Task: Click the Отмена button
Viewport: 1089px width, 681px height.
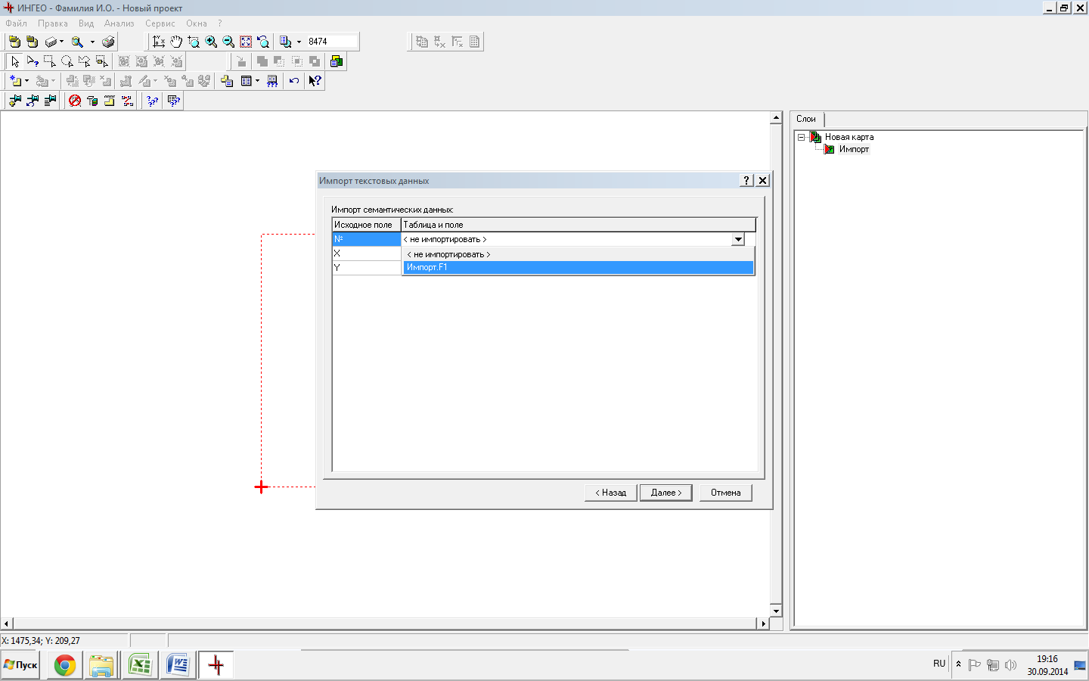Action: coord(726,493)
